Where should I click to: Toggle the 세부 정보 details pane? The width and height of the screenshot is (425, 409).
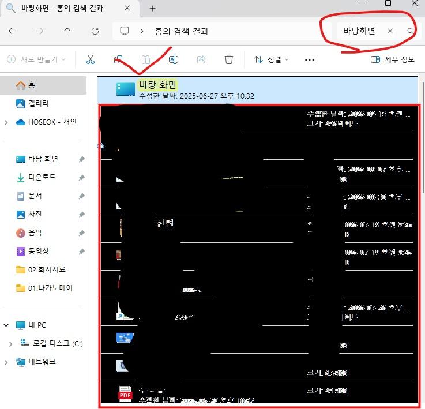coord(392,59)
